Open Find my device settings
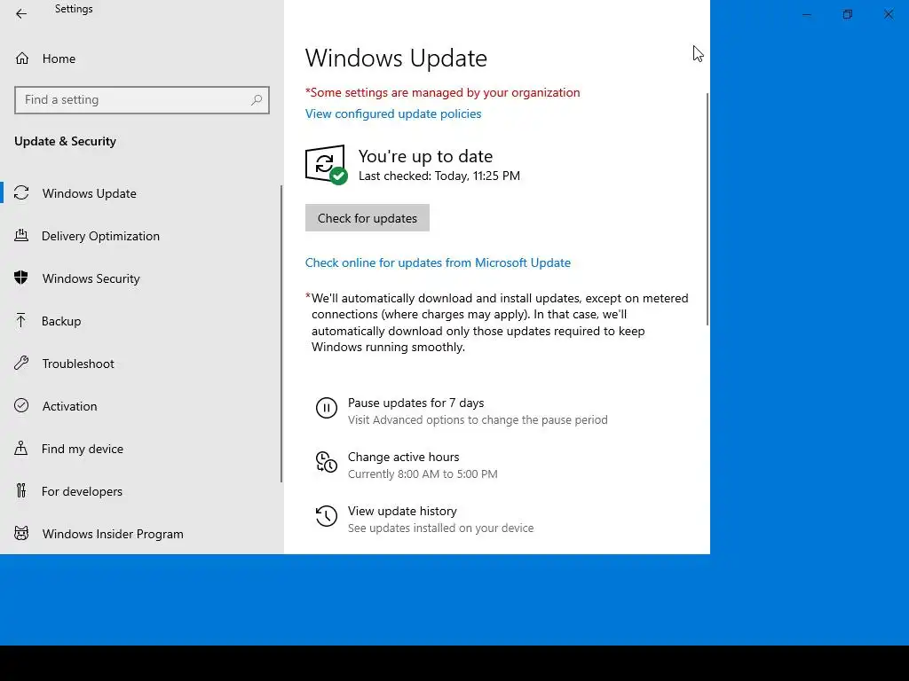Screen dimensions: 909x681 tap(83, 449)
